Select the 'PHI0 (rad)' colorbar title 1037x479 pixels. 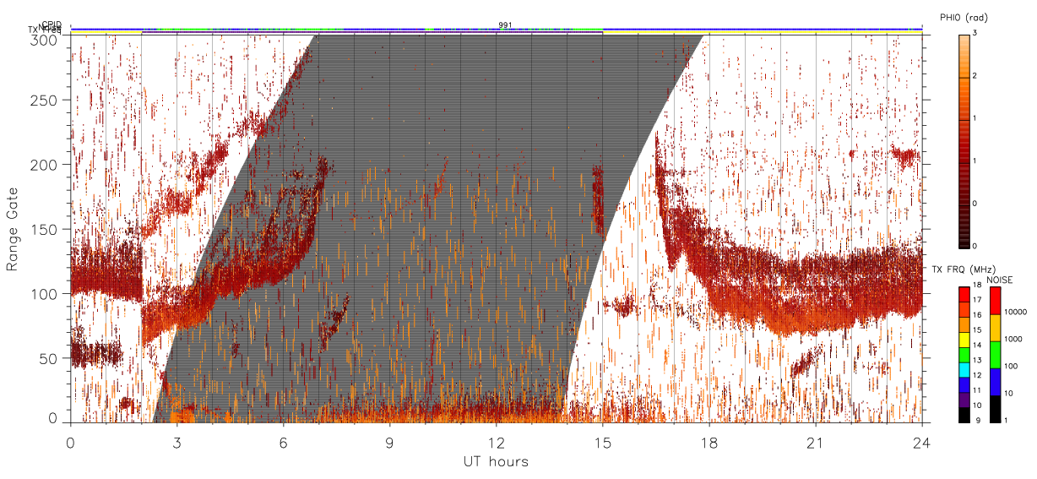962,18
